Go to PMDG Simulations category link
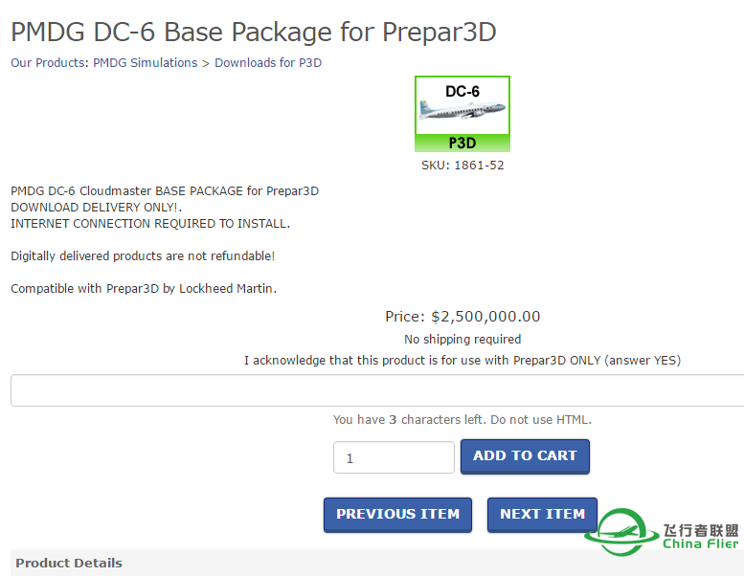 pos(145,63)
